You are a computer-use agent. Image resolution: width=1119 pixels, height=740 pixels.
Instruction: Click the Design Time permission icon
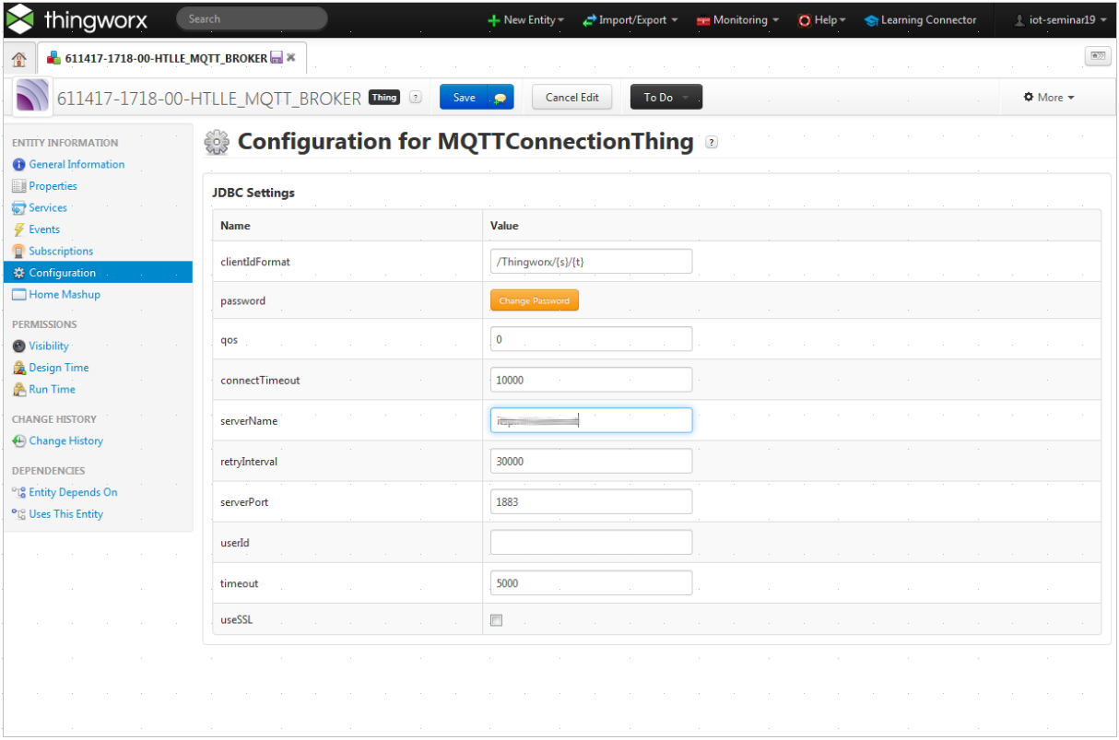point(18,368)
